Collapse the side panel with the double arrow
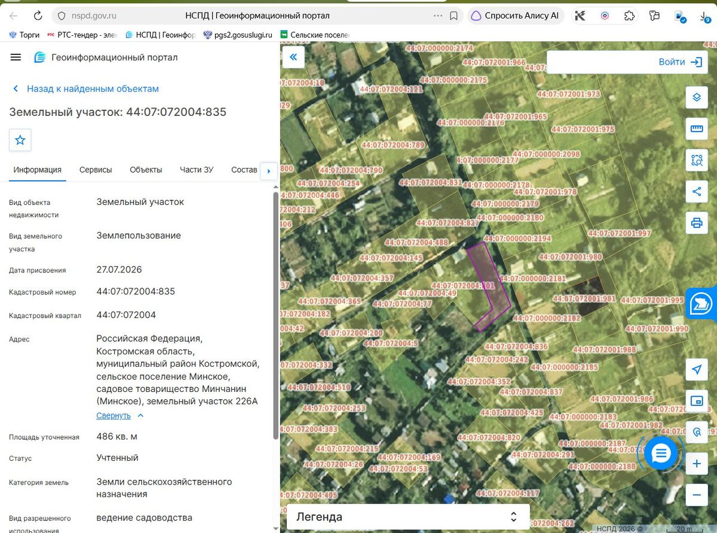This screenshot has width=717, height=533. click(x=293, y=57)
